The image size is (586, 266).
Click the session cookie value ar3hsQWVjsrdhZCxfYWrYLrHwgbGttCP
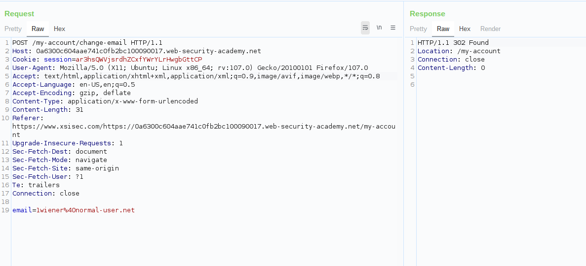coord(139,59)
